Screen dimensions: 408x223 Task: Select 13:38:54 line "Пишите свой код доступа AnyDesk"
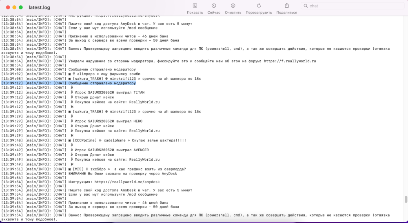(97, 24)
